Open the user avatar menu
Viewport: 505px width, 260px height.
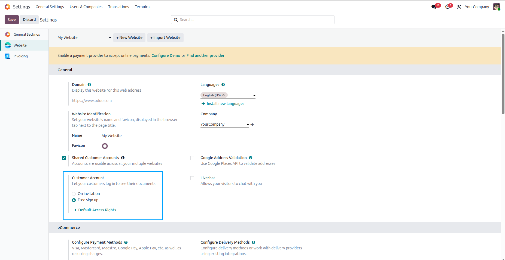pyautogui.click(x=497, y=7)
